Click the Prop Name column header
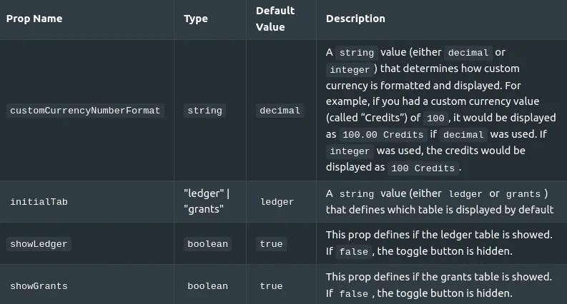Screen dimensions: 567x304 (x=34, y=19)
